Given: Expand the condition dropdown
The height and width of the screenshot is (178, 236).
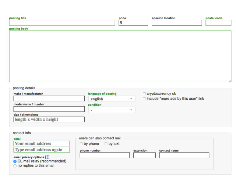Looking at the screenshot, I should click(112, 110).
